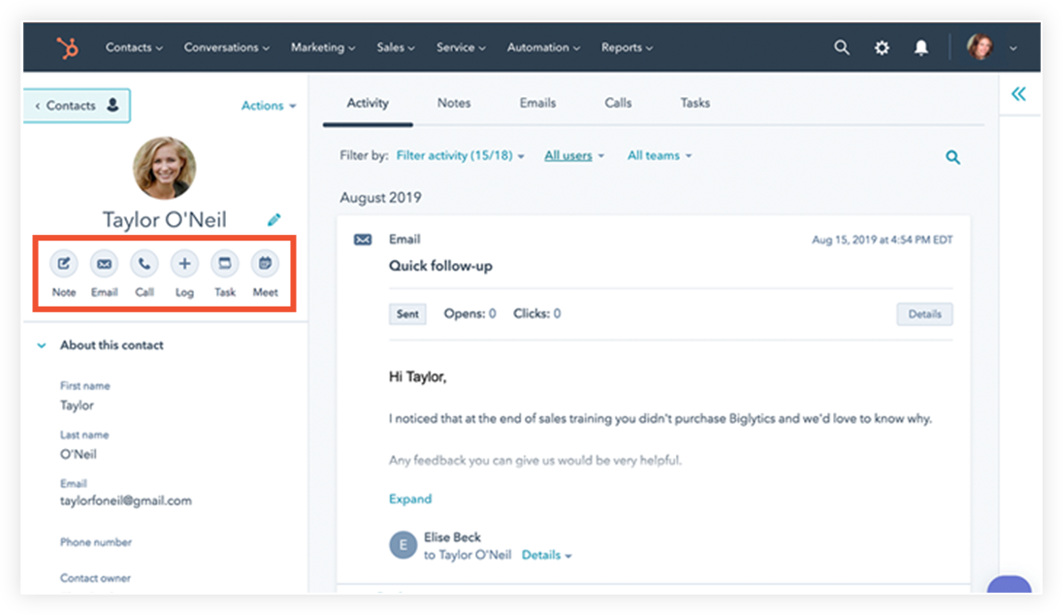Create a note using the Note icon
This screenshot has width=1063, height=615.
point(63,263)
